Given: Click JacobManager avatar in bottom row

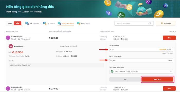Looking at the screenshot, I should (x=8, y=89).
